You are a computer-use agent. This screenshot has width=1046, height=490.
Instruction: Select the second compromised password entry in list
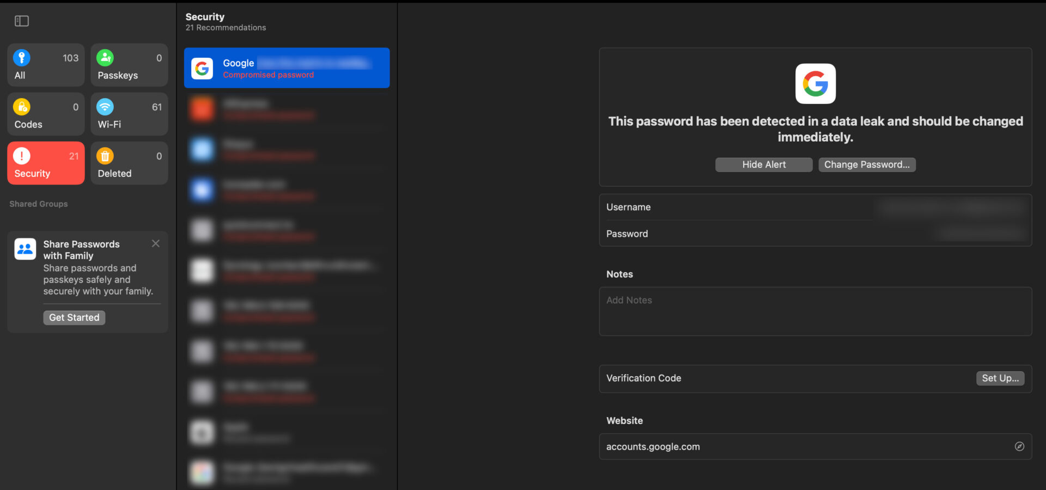287,108
